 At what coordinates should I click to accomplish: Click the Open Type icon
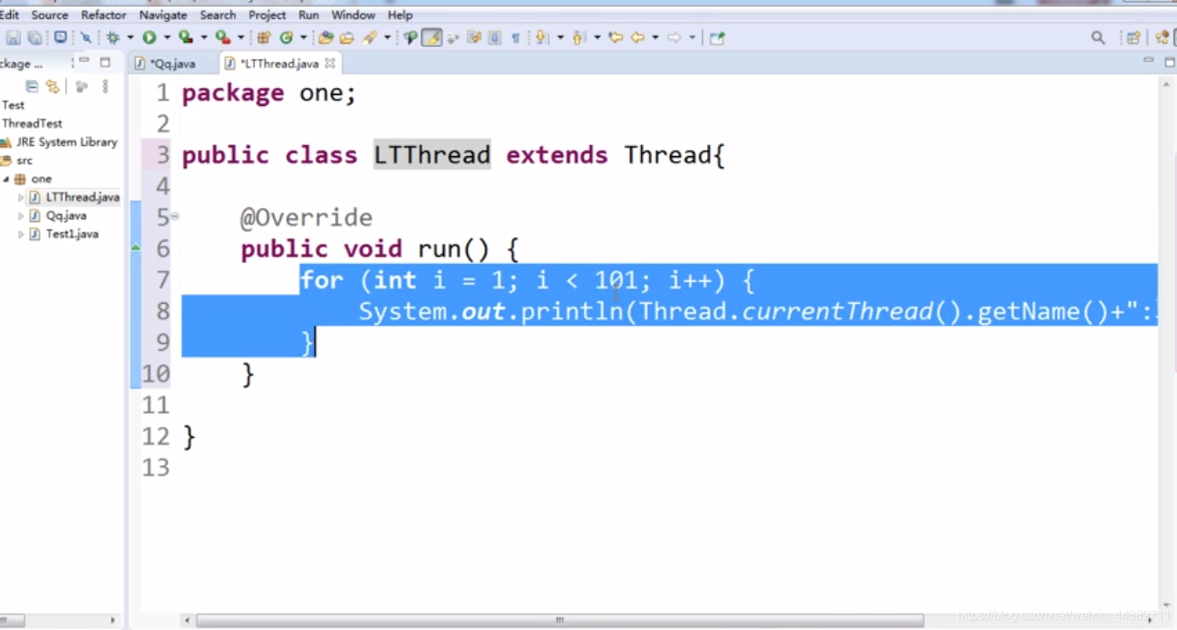point(326,38)
